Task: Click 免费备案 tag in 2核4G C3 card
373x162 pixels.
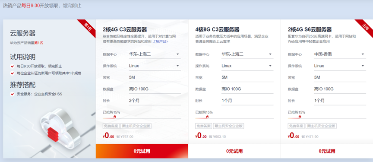Action: click(x=111, y=126)
